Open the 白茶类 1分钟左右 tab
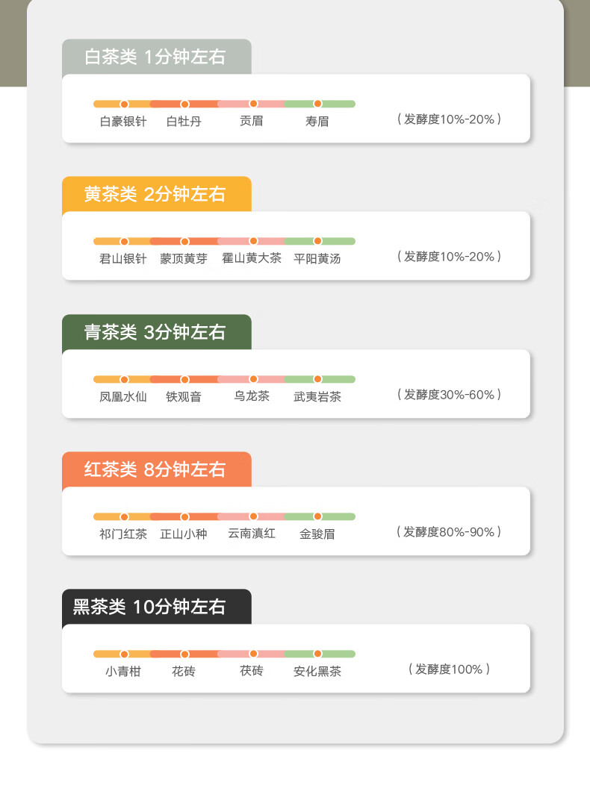The height and width of the screenshot is (803, 590). 156,57
